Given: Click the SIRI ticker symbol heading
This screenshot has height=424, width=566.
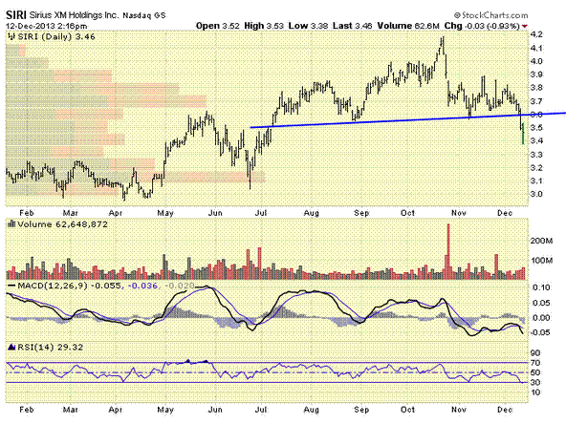Looking at the screenshot, I should pos(16,14).
